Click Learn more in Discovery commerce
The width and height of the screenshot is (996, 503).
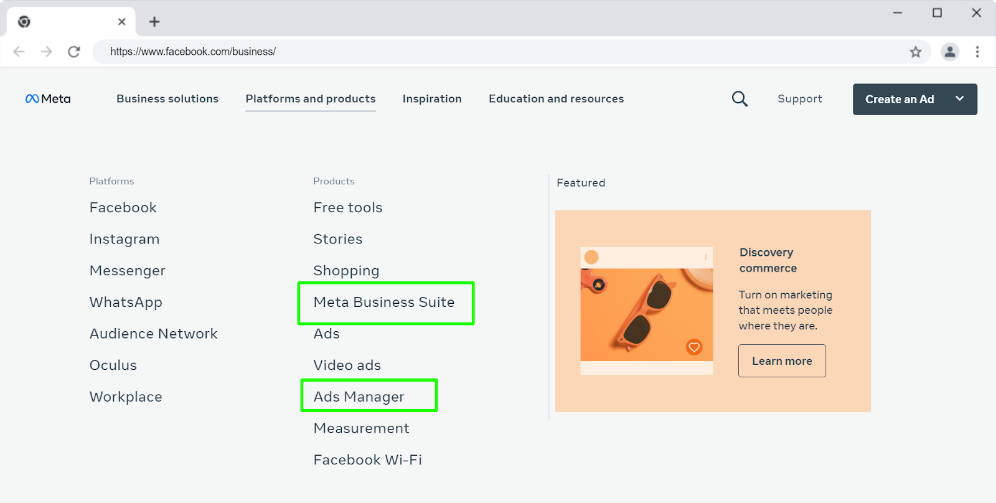[x=782, y=361]
